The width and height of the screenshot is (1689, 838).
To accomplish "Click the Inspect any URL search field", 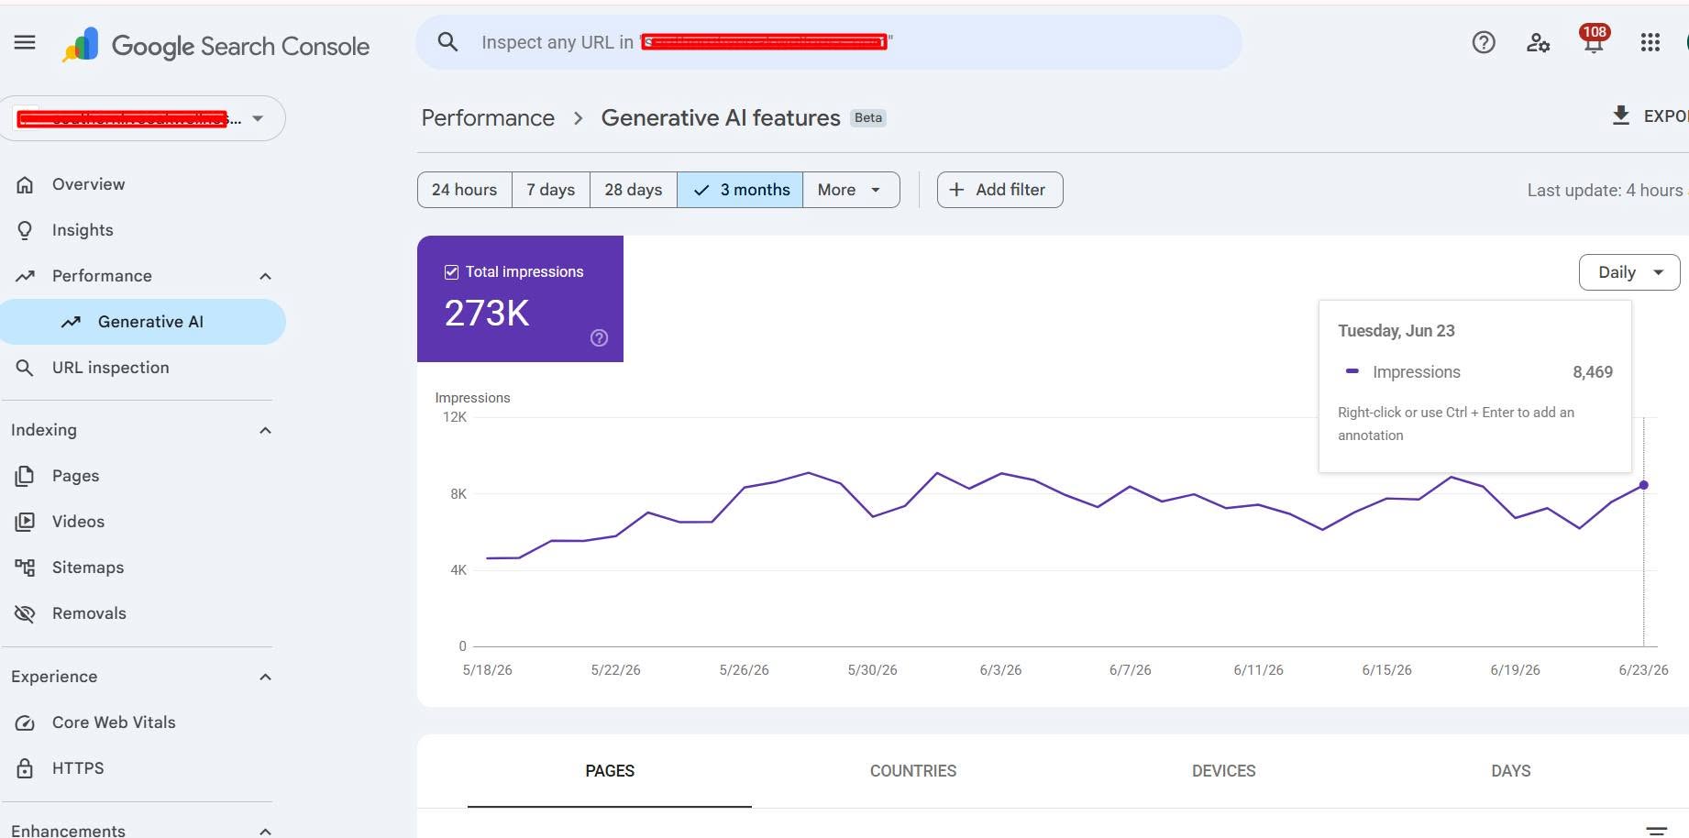I will coord(829,42).
